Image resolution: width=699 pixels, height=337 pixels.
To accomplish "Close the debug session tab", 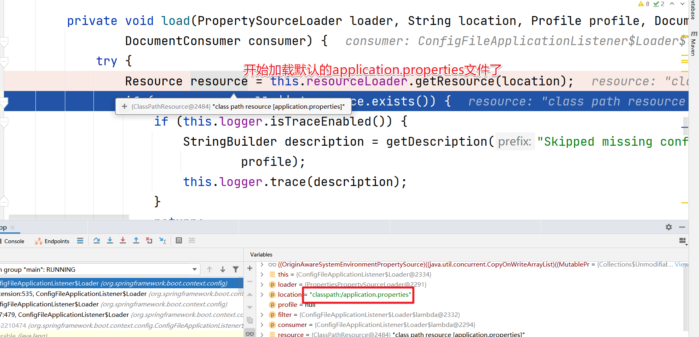I will (x=12, y=227).
